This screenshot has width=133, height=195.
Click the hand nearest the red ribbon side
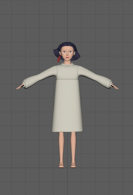click(20, 87)
